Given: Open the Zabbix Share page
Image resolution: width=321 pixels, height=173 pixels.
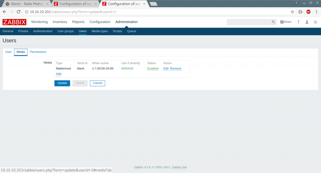Looking at the screenshot, I should (286, 22).
